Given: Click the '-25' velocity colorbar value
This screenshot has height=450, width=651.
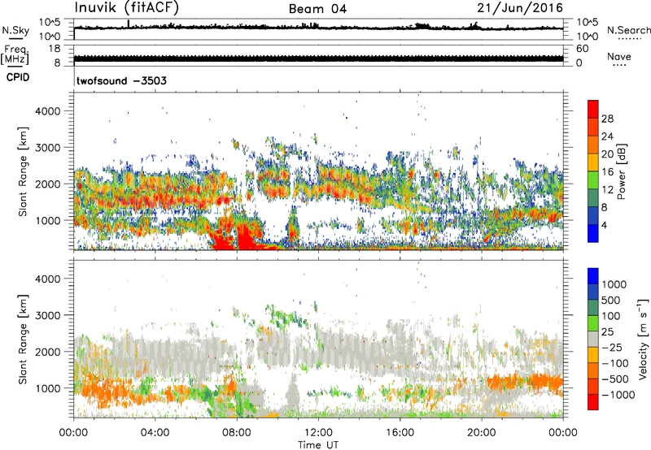Looking at the screenshot, I should (x=612, y=347).
